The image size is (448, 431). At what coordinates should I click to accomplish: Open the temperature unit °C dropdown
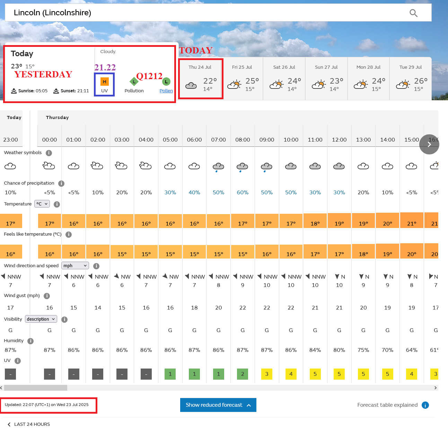[x=42, y=204]
